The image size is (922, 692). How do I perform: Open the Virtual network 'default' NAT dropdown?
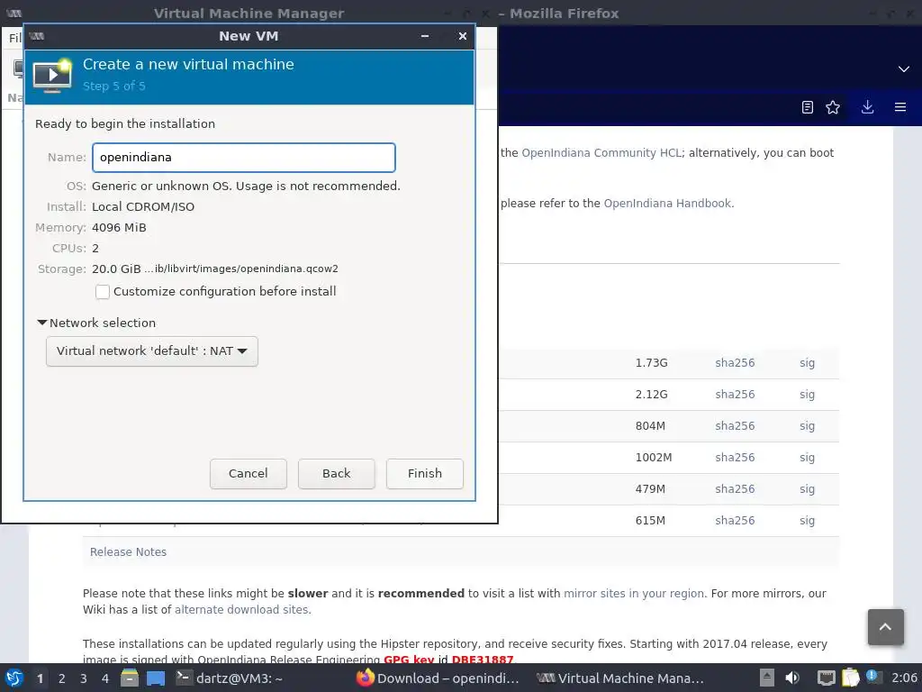151,351
